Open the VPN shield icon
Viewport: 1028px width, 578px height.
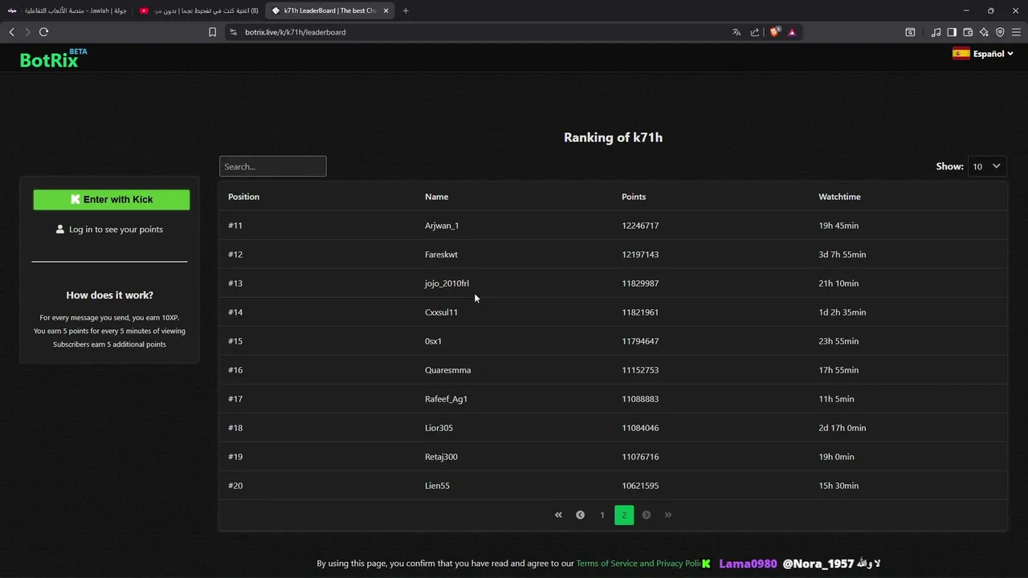(x=1000, y=32)
